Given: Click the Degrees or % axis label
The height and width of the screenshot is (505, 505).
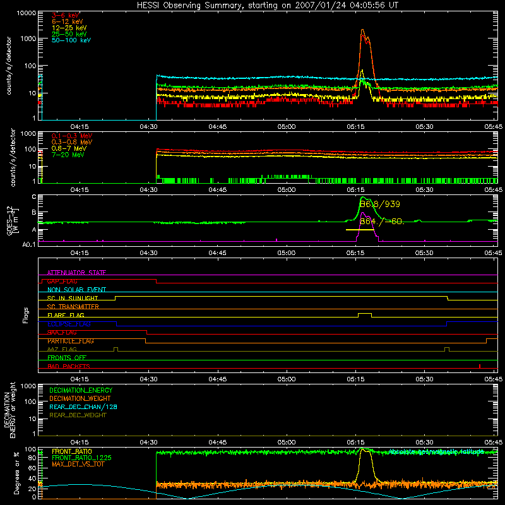Looking at the screenshot, I should tap(16, 473).
